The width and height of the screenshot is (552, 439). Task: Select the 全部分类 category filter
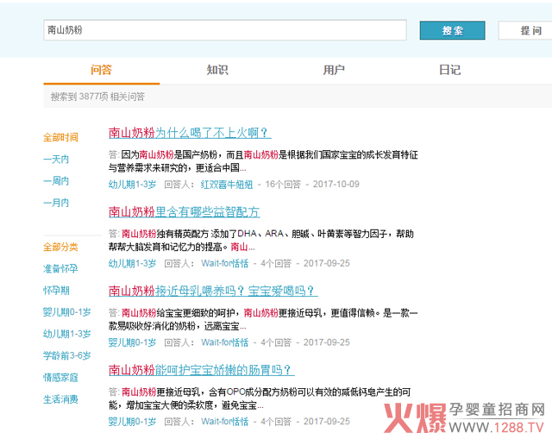click(x=60, y=247)
